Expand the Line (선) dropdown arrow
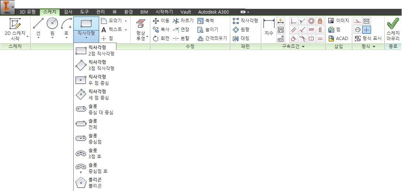The image size is (402, 191). point(38,38)
